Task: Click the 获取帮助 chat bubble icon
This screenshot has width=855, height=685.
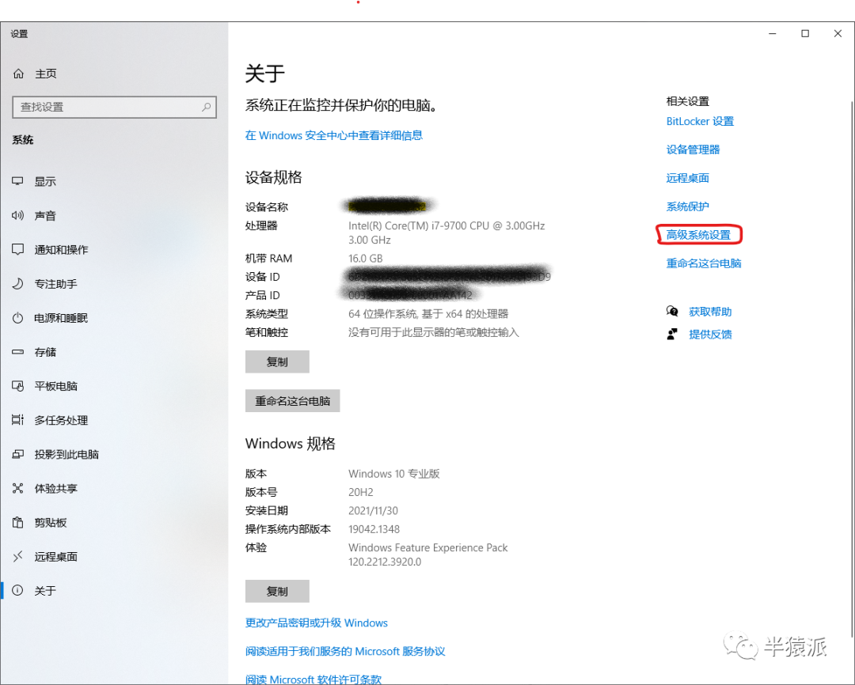Action: click(672, 311)
